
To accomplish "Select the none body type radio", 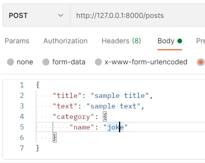I will (x=11, y=62).
